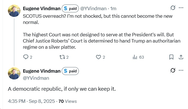The height and width of the screenshot is (109, 188).
Task: Click @YVindman handle under second tweet name
Action: [36, 78]
